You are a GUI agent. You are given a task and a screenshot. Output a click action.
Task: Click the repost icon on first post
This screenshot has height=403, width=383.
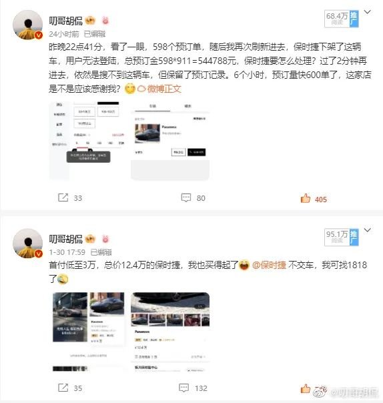(x=63, y=197)
